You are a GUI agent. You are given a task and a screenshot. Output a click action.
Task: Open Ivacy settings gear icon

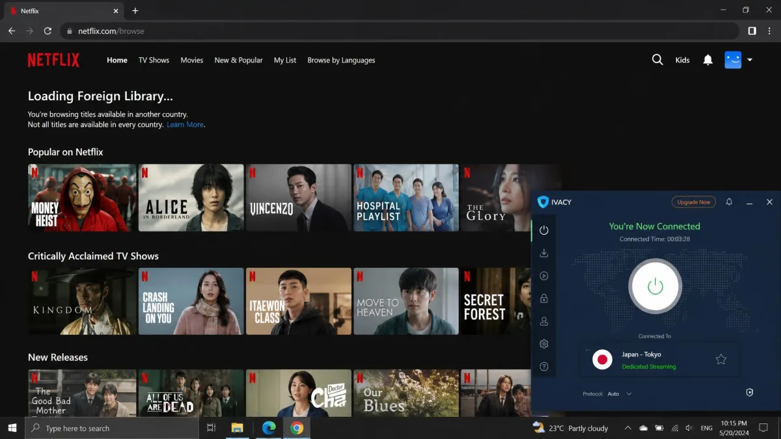coord(544,344)
